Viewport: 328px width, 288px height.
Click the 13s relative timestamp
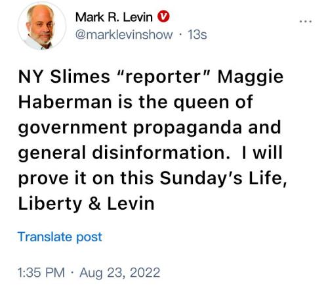pyautogui.click(x=197, y=35)
